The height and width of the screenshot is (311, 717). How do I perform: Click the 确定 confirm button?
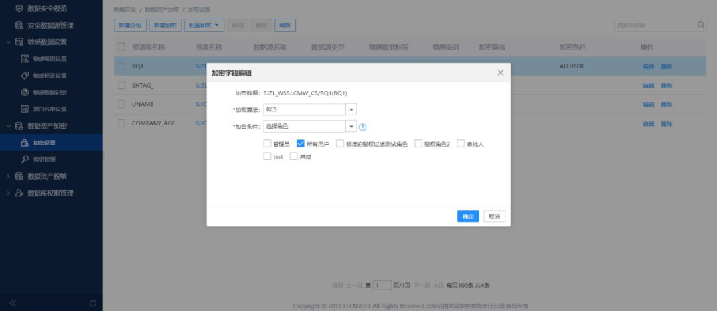[x=468, y=216]
